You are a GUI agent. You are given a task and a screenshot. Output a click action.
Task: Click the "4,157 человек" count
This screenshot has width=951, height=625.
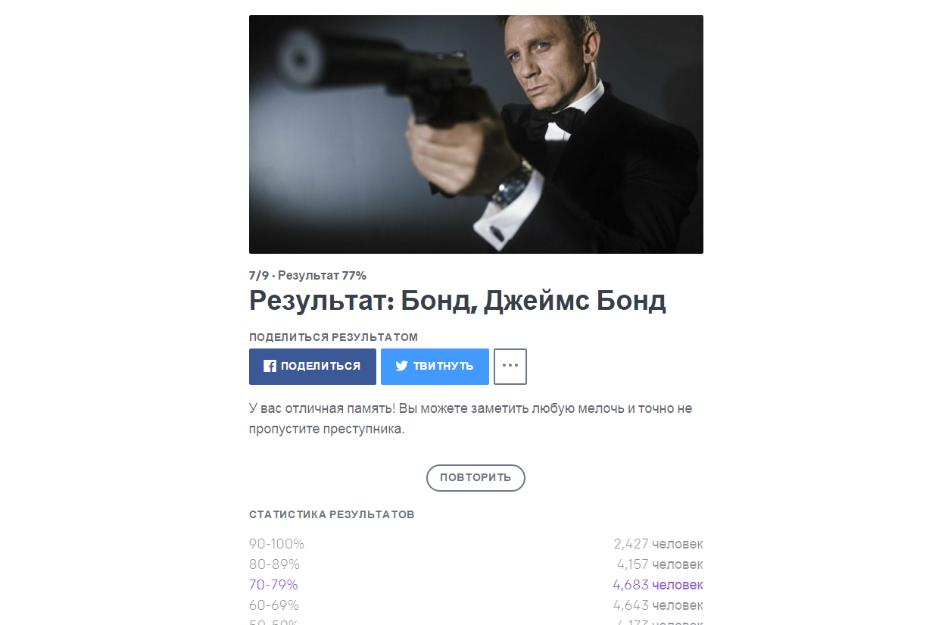click(659, 564)
